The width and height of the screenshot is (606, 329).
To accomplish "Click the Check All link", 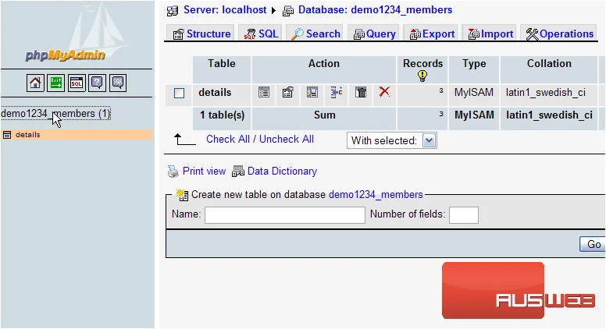I will [227, 140].
